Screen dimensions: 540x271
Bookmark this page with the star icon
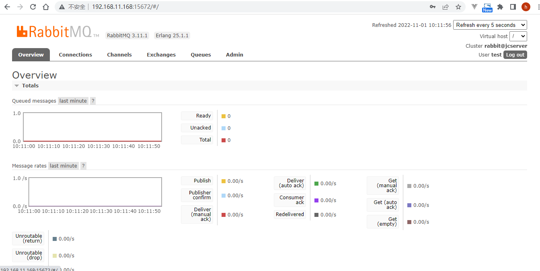[x=458, y=7]
